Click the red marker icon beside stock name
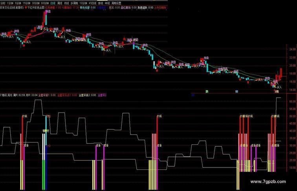 (26, 8)
